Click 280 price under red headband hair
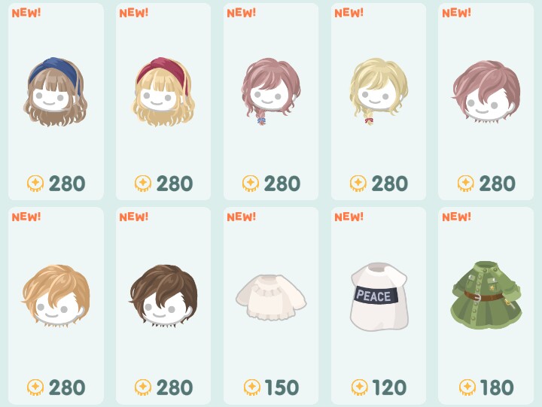The height and width of the screenshot is (407, 542). pos(175,184)
